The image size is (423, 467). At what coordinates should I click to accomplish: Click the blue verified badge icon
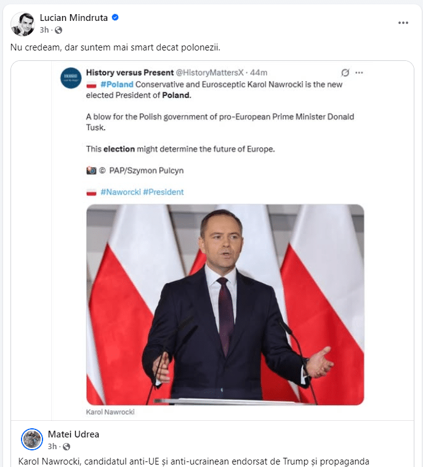tap(115, 18)
